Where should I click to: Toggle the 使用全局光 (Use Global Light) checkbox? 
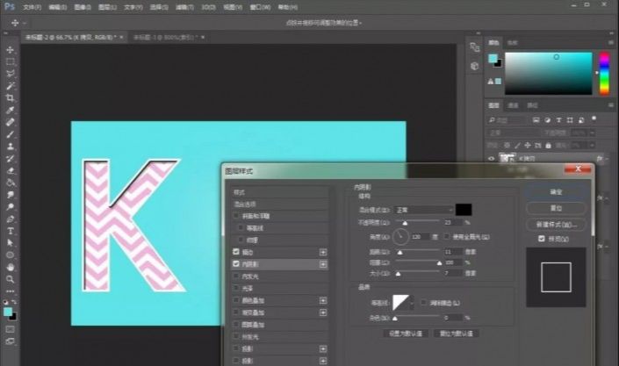point(447,236)
